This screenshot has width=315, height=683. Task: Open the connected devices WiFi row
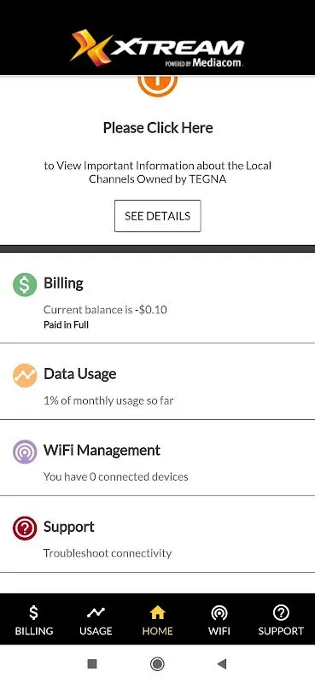[157, 458]
